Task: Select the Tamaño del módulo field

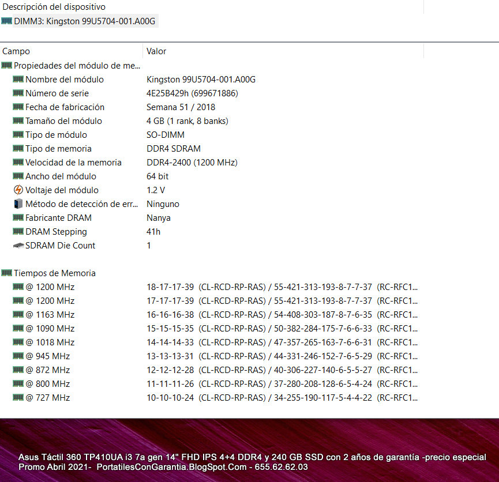Action: [x=63, y=121]
